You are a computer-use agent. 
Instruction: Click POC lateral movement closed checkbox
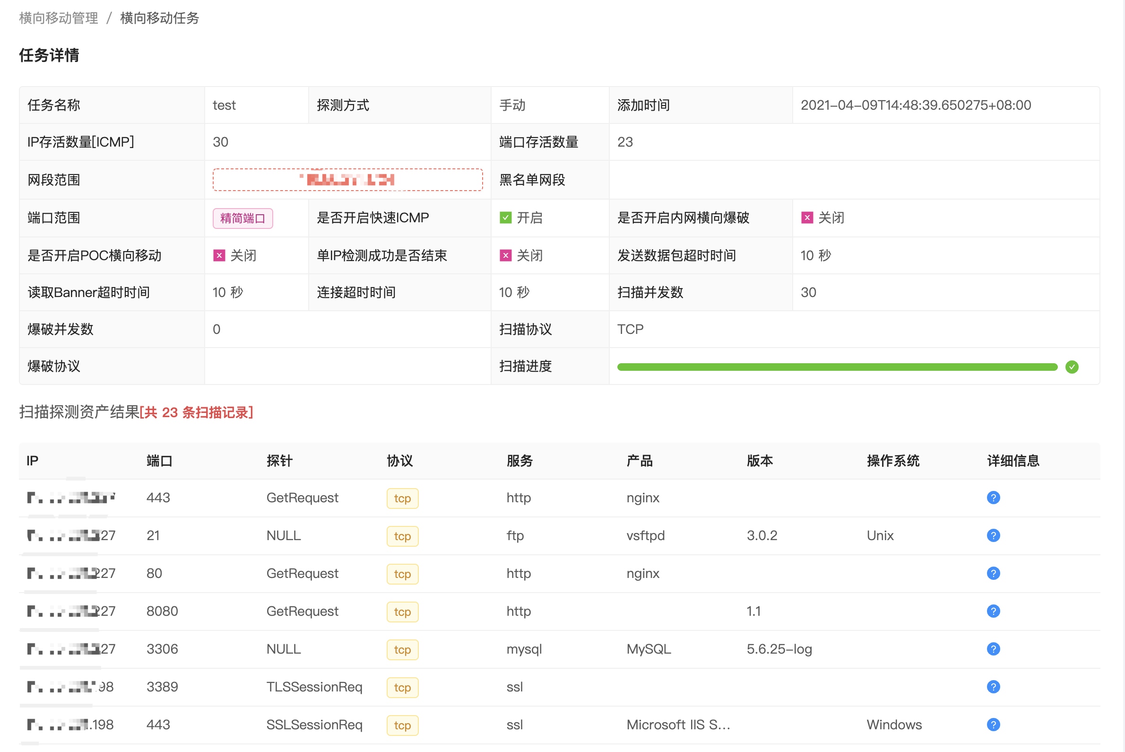(219, 255)
